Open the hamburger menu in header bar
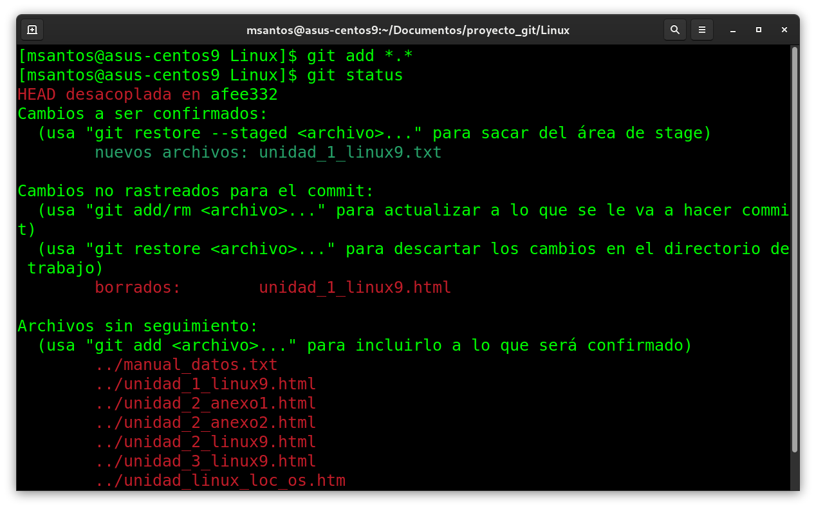This screenshot has height=509, width=816. 702,30
